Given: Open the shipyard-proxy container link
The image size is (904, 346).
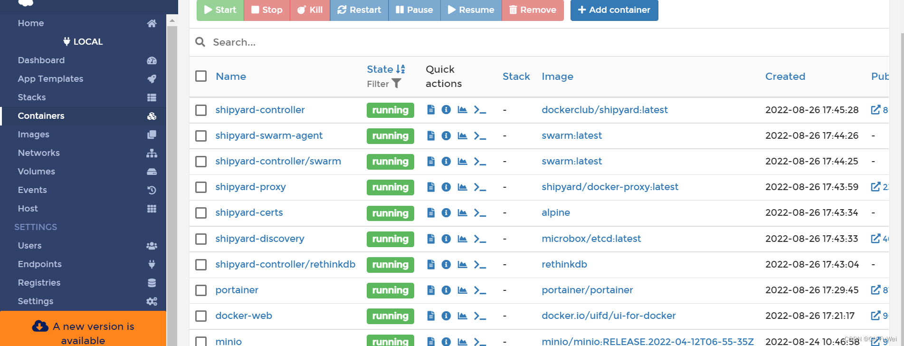Looking at the screenshot, I should click(x=250, y=187).
